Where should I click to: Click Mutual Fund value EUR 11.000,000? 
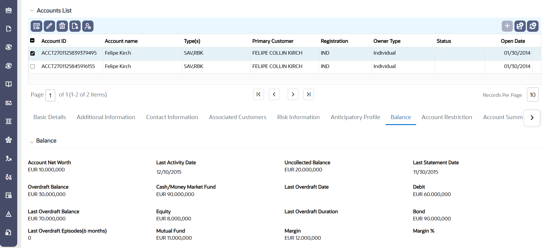click(174, 238)
